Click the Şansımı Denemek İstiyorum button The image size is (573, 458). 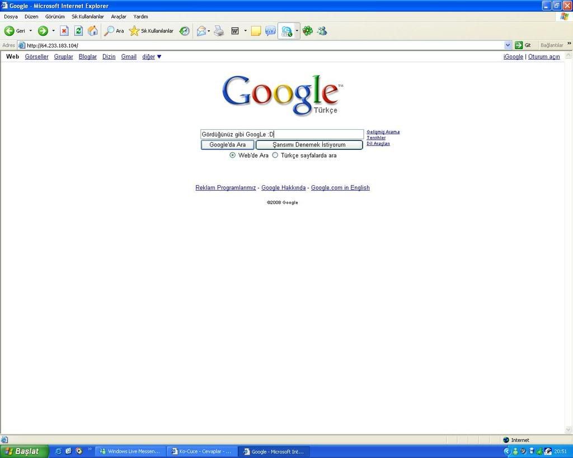coord(309,145)
